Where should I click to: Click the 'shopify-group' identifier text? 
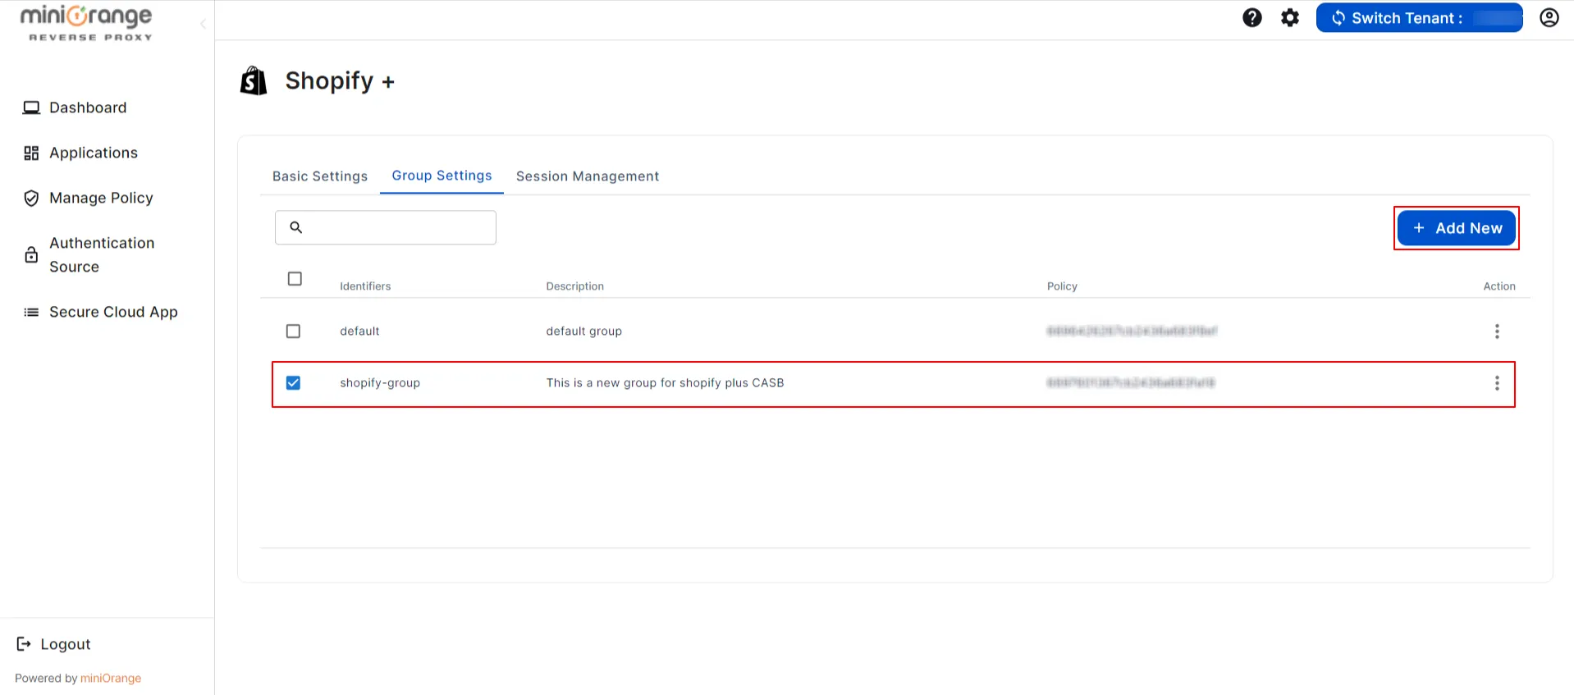click(380, 383)
